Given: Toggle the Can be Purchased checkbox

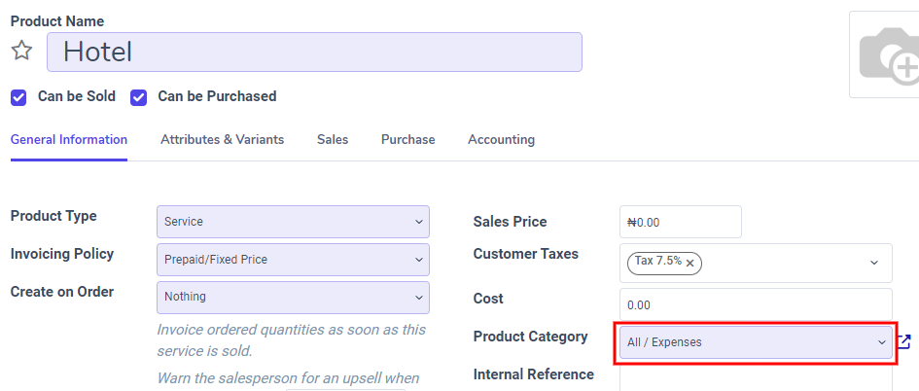Looking at the screenshot, I should [x=139, y=97].
